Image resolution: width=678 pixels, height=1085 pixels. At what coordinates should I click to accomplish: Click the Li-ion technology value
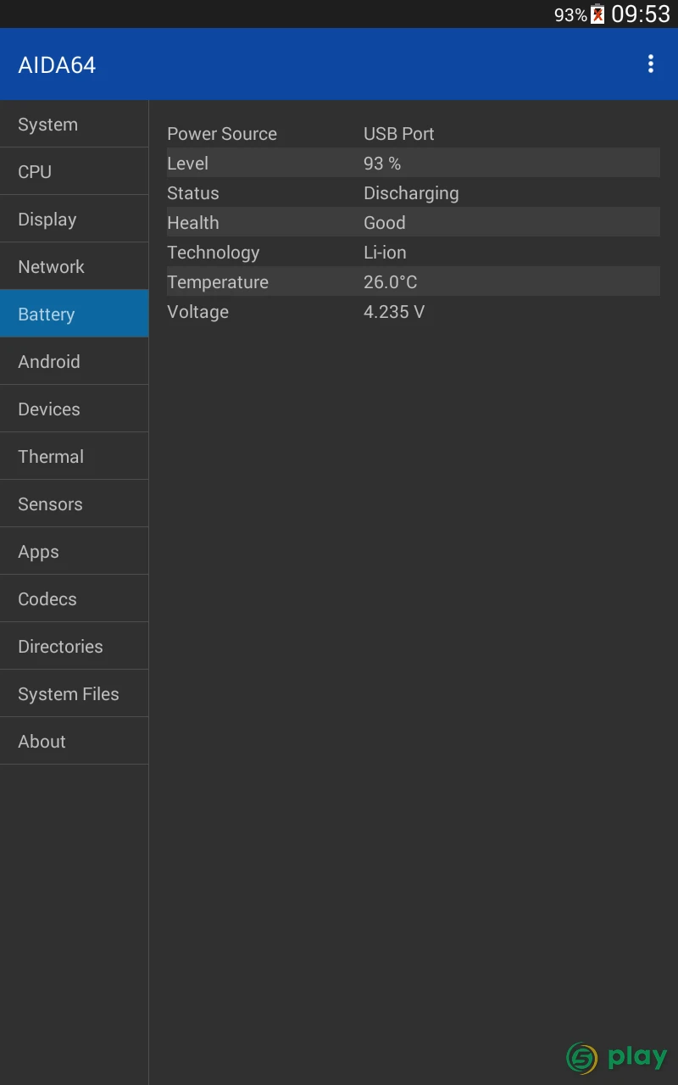(385, 253)
